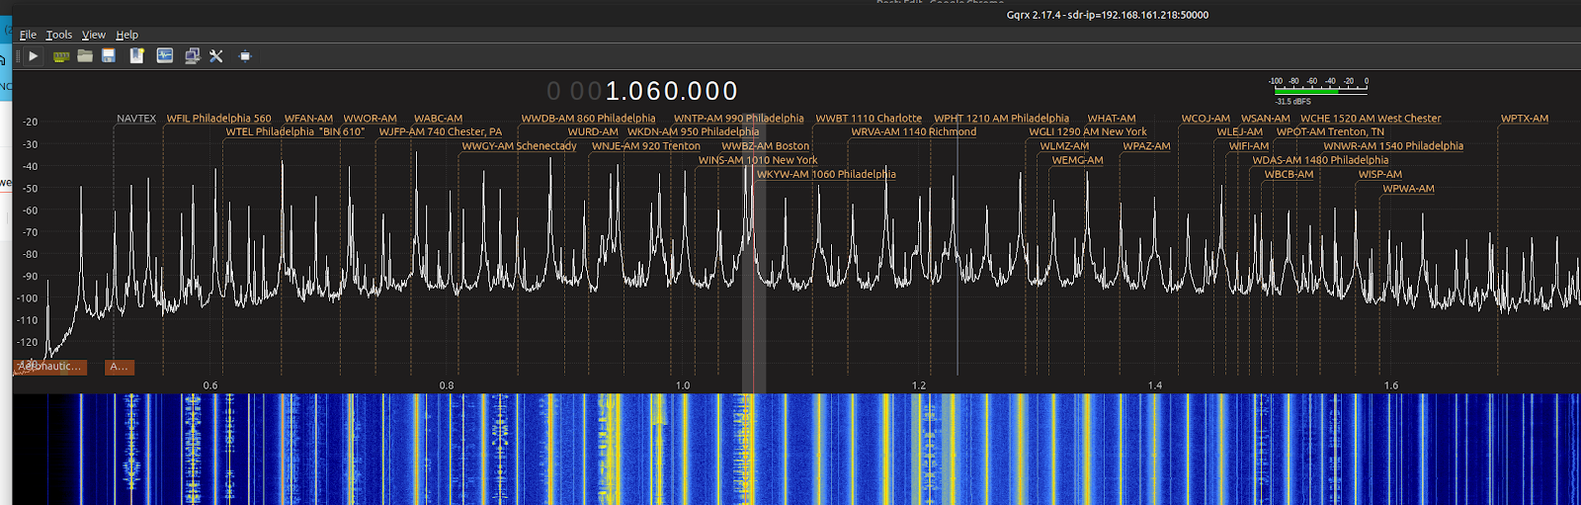Select the WFAN-AM bookmark label

coord(308,119)
